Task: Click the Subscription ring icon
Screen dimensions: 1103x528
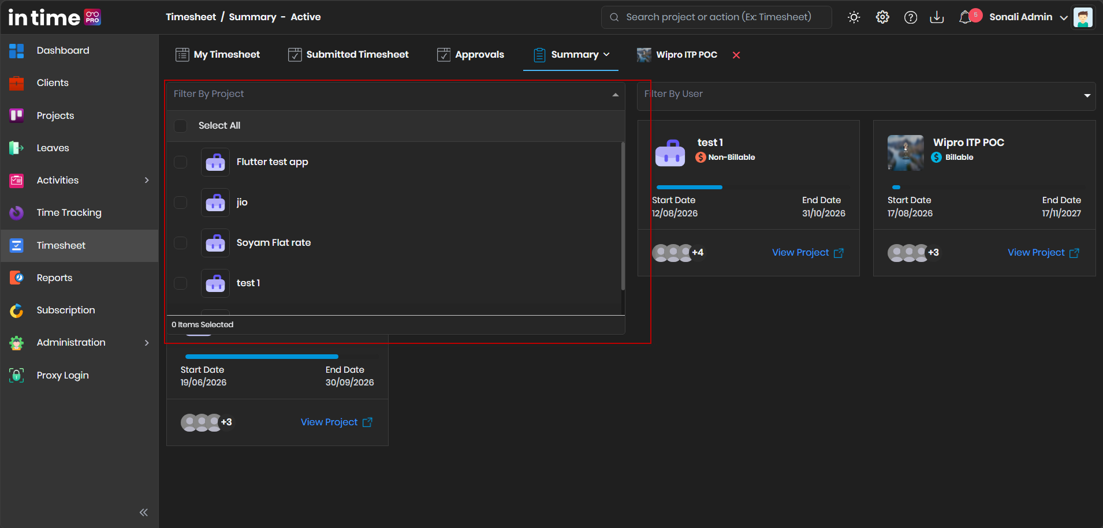Action: point(17,310)
